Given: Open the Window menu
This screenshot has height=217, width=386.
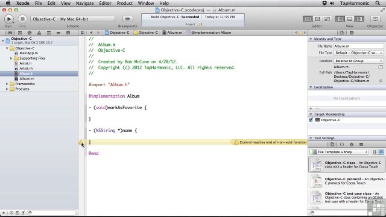Looking at the screenshot, I should point(146,3).
